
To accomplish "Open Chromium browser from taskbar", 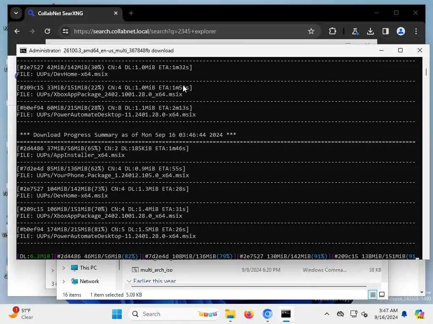I will pyautogui.click(x=267, y=314).
